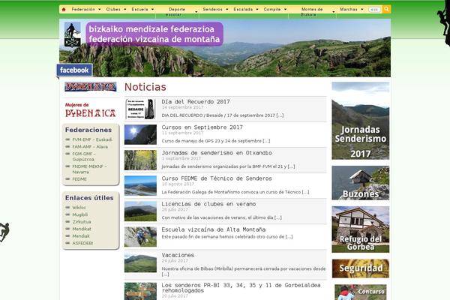Open the Clubes menu item
The image size is (450, 300).
click(x=113, y=10)
